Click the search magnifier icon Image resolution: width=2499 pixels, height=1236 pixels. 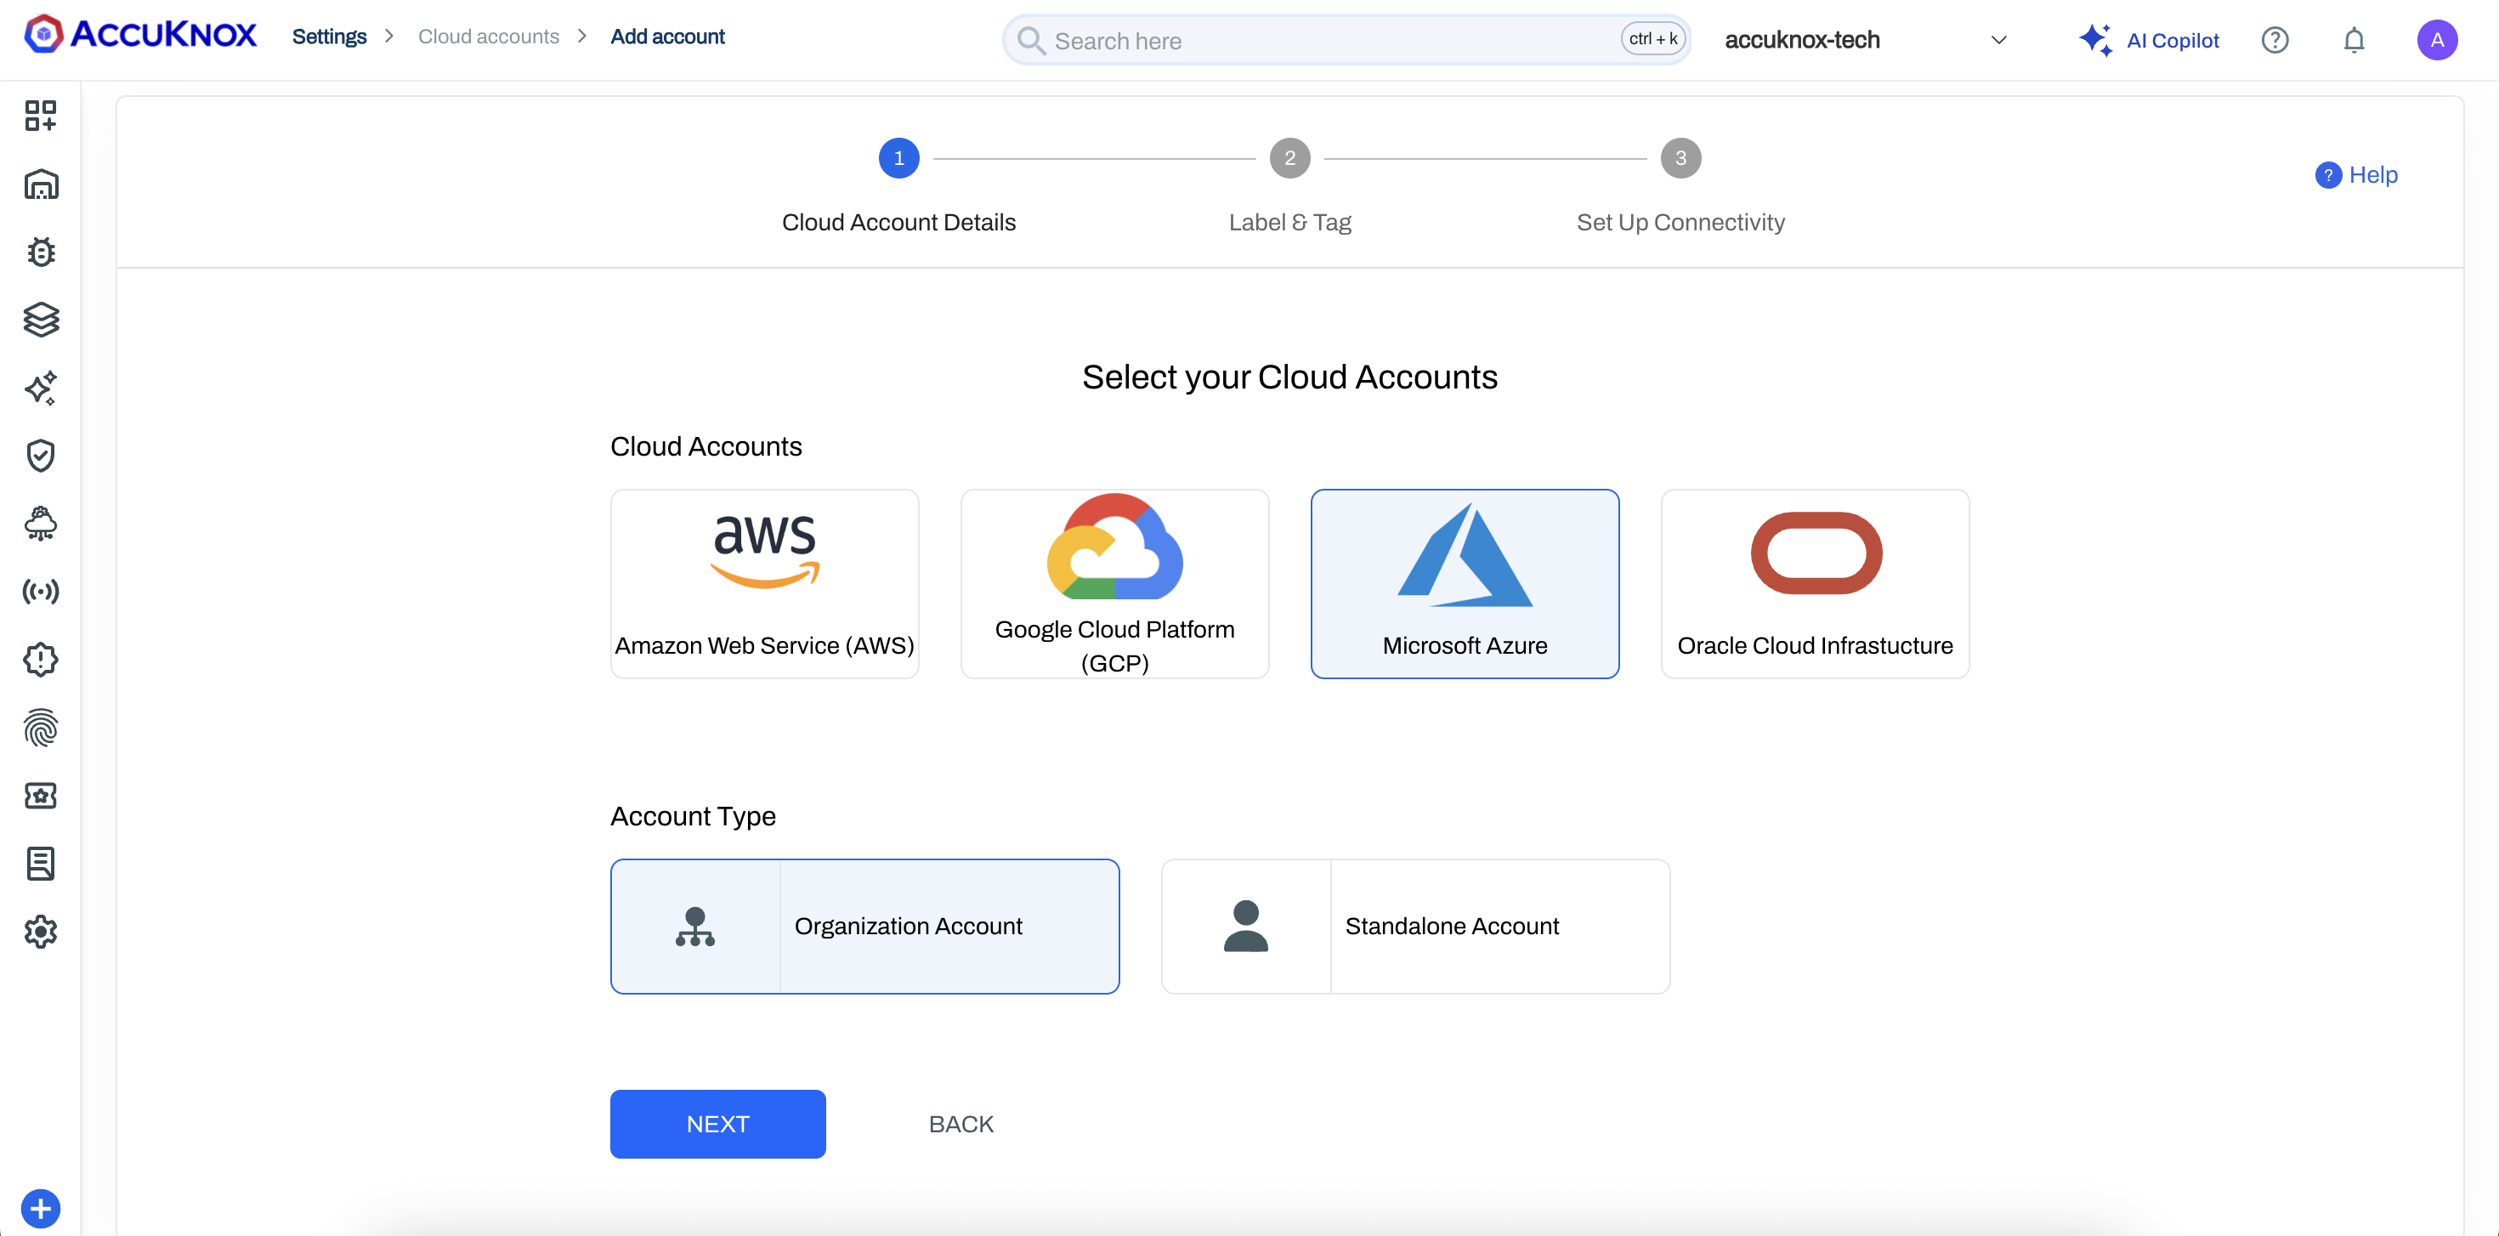tap(1030, 41)
